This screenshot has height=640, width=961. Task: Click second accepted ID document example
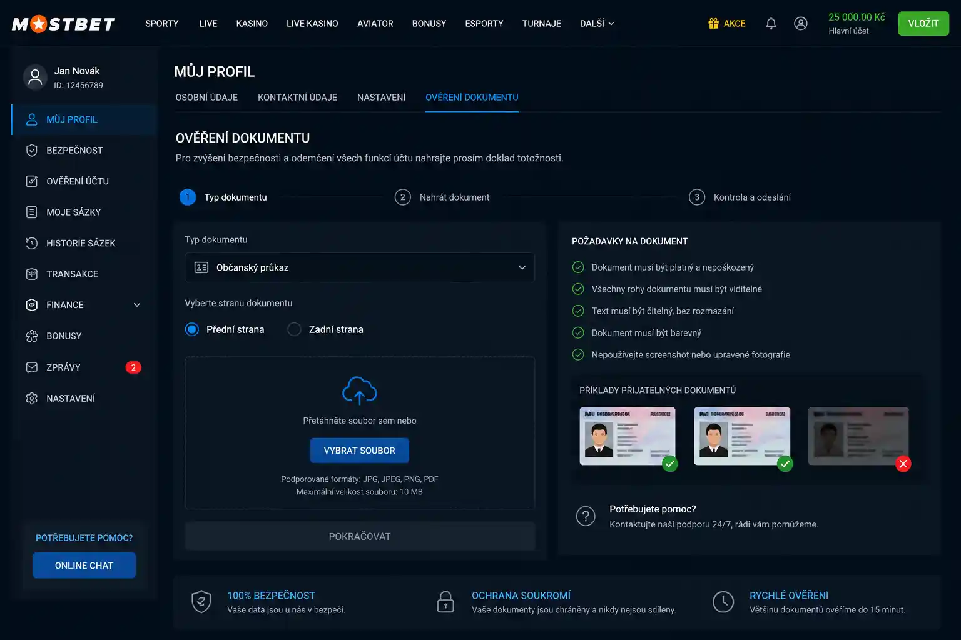pyautogui.click(x=742, y=436)
